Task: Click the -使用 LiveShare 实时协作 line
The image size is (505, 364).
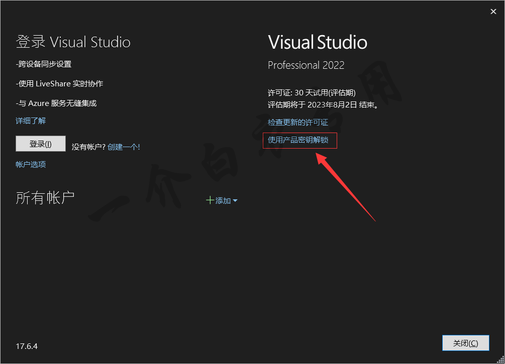Action: (x=59, y=84)
